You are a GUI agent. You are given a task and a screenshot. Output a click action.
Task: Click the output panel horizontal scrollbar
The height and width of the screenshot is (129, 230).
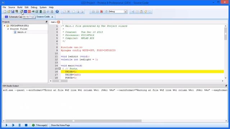point(73,121)
